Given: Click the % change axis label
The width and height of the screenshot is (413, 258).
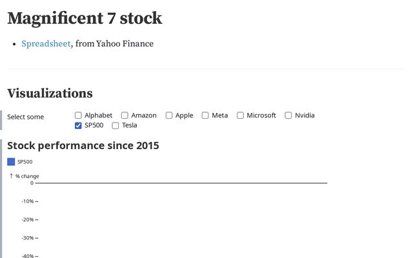Looking at the screenshot, I should (x=27, y=176).
